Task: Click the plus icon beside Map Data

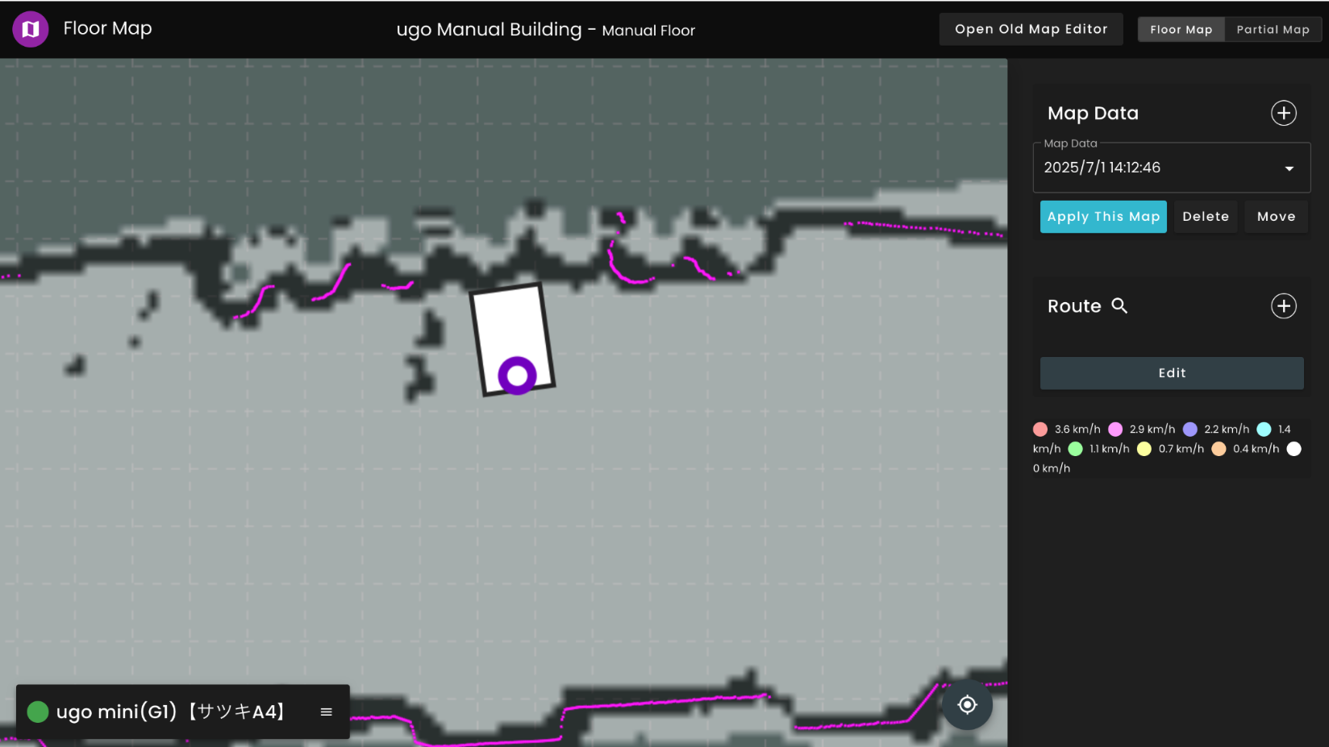Action: point(1284,113)
